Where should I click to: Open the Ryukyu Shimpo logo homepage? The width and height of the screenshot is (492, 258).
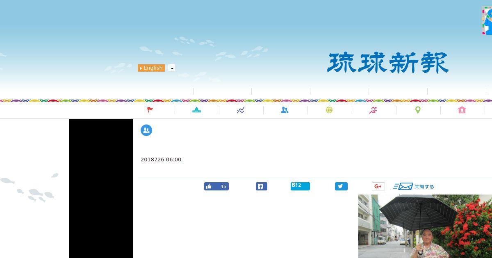[x=388, y=63]
